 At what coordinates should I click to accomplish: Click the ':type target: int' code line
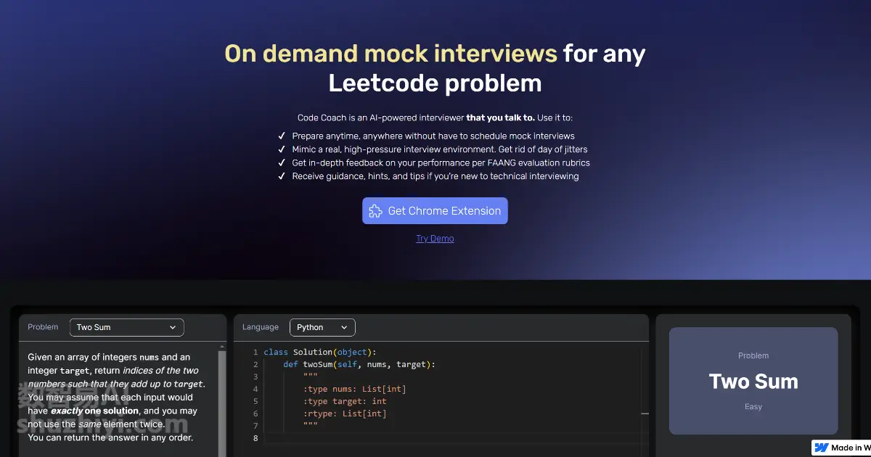point(345,401)
